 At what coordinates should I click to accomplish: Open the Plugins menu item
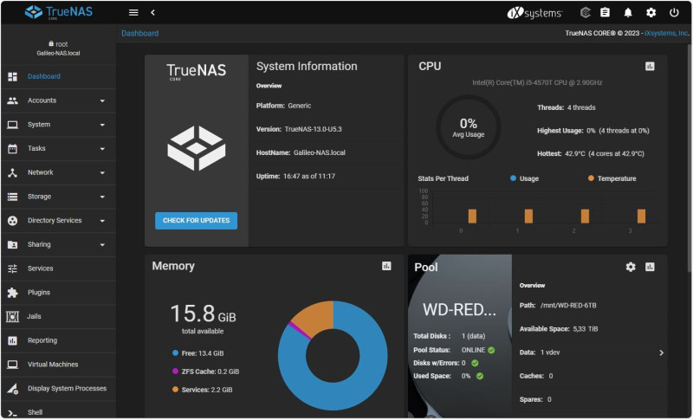coord(58,293)
